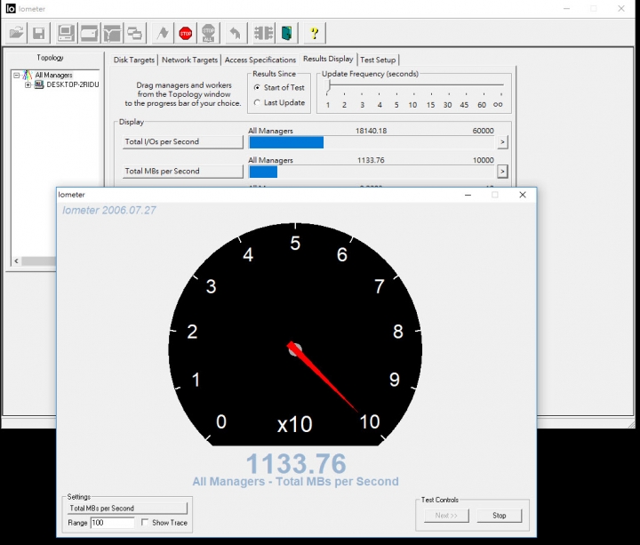The image size is (640, 545).
Task: Enable the Show Trace checkbox
Action: [x=145, y=522]
